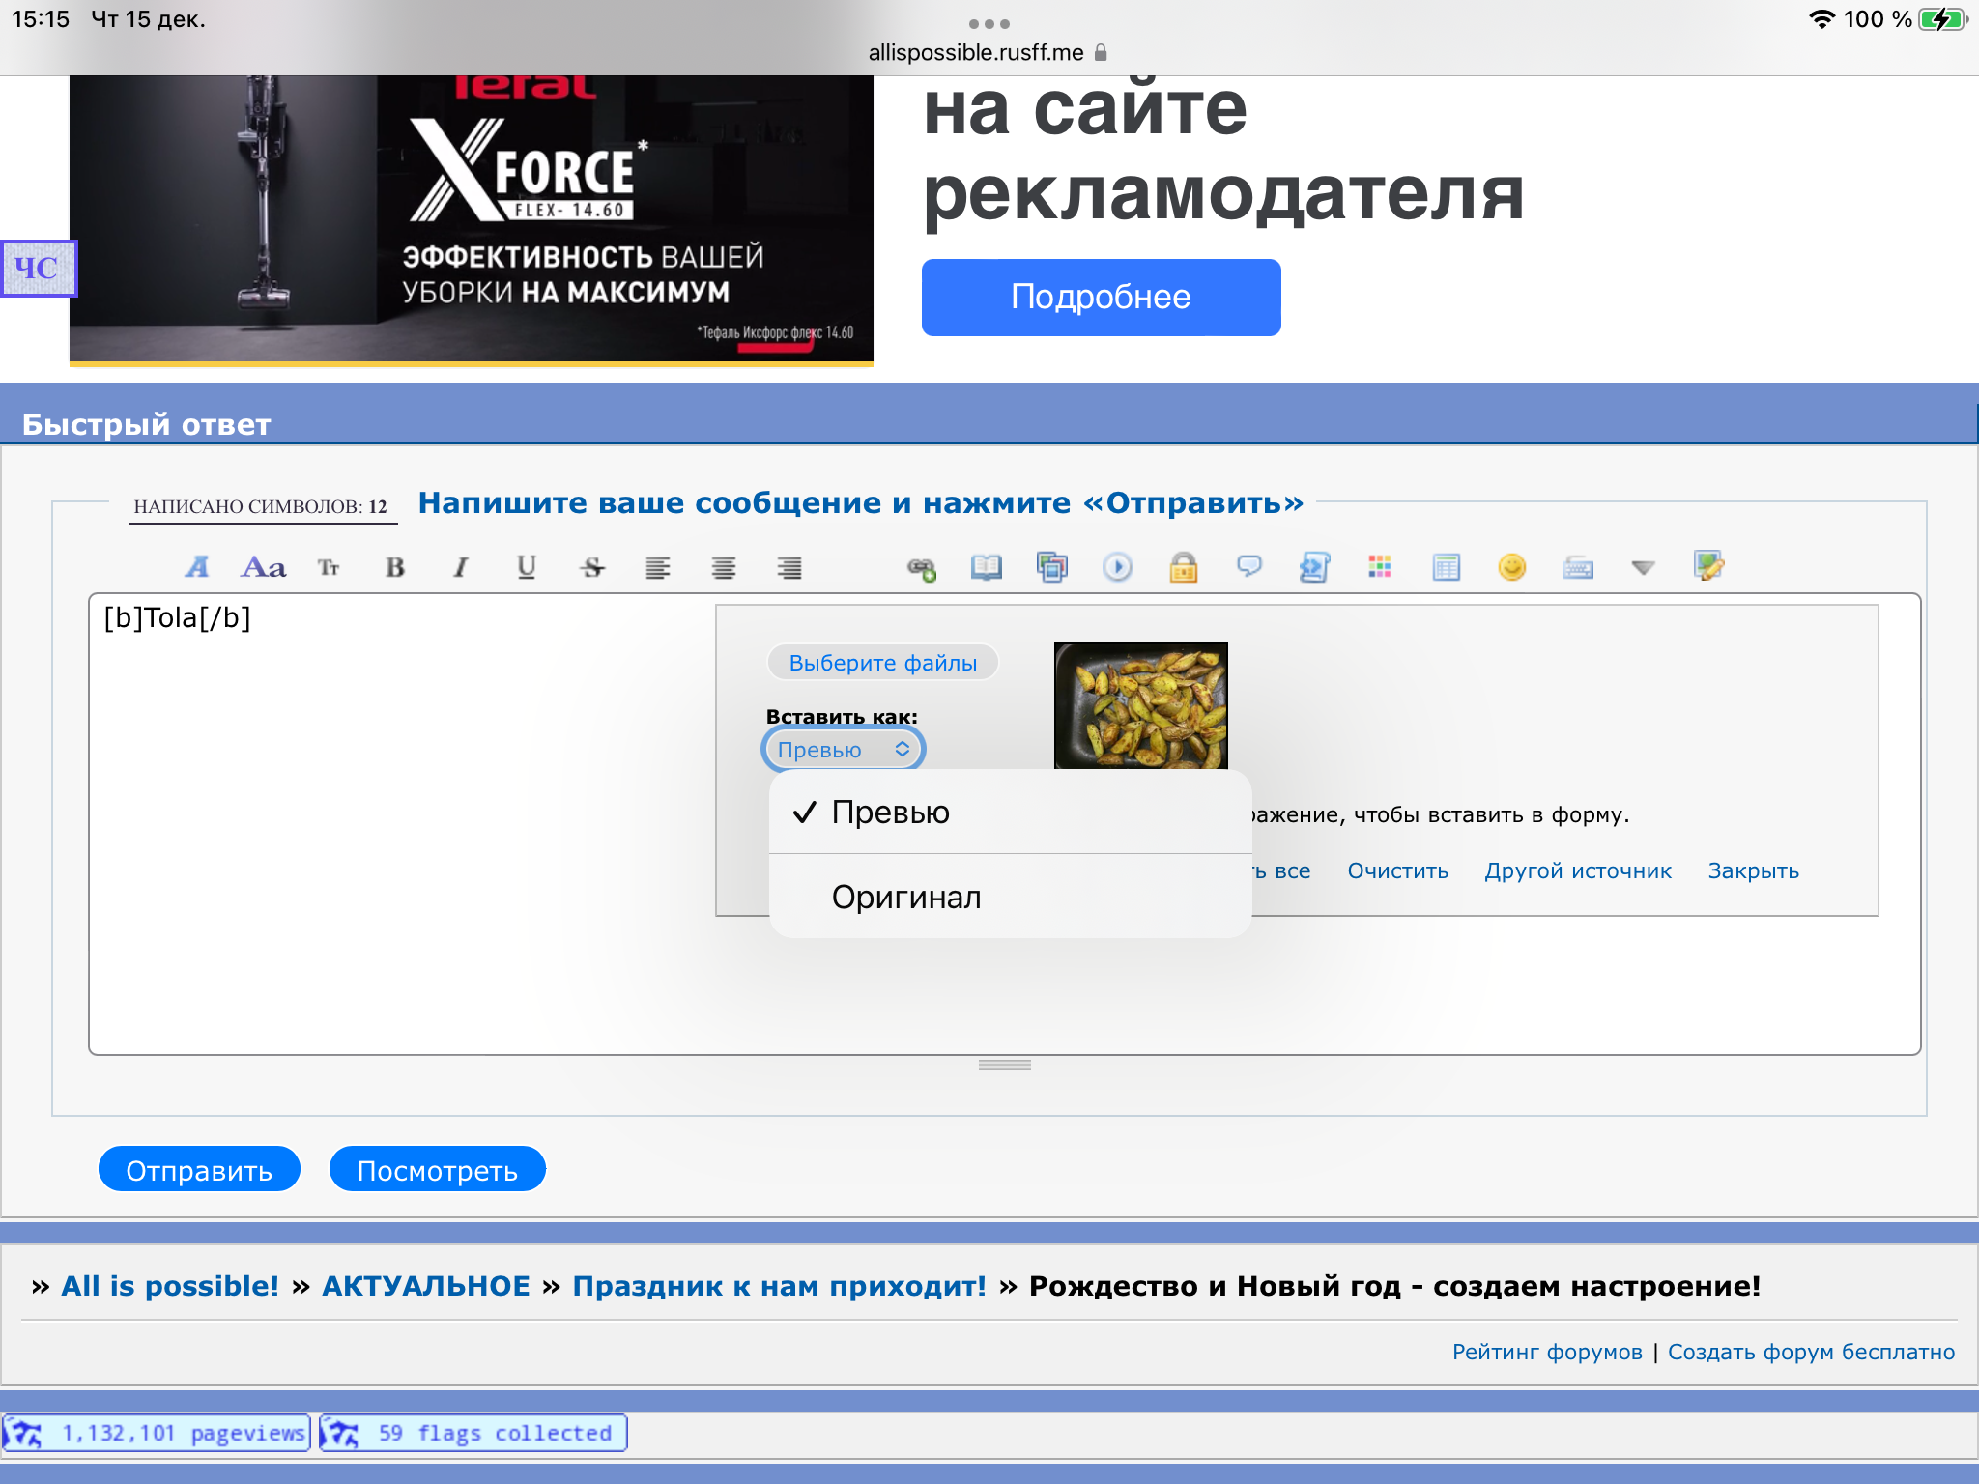Open the smiley emoticons icon

click(x=1512, y=567)
